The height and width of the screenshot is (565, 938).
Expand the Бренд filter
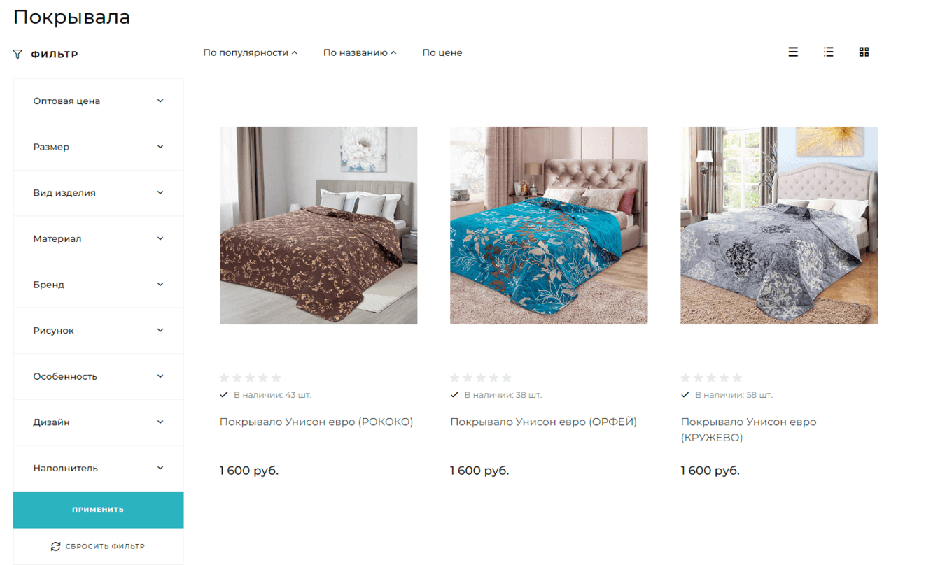click(98, 285)
